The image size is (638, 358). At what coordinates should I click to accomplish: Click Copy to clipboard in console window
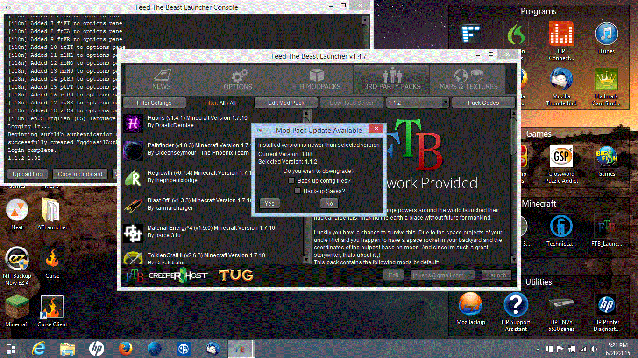tap(80, 174)
